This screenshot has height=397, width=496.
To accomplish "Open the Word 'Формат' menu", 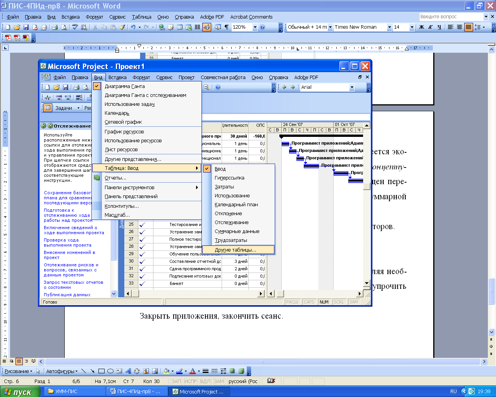I will coord(94,17).
